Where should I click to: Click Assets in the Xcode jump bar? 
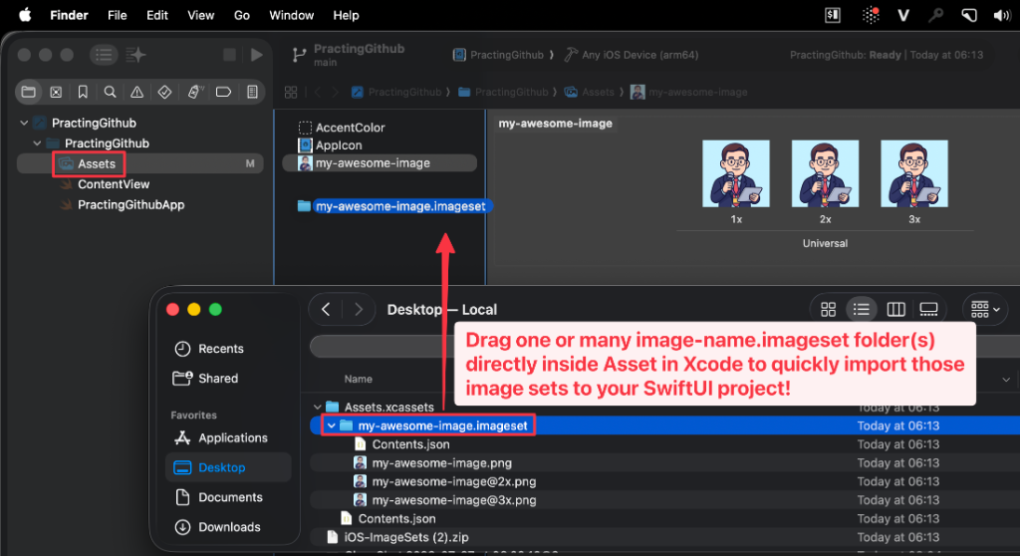pos(590,93)
